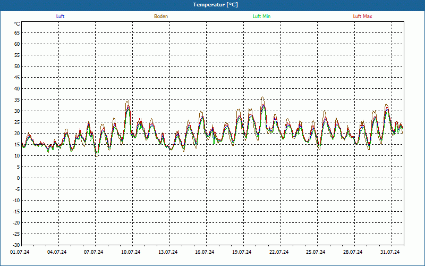Click the °C axis unit label

(17, 24)
